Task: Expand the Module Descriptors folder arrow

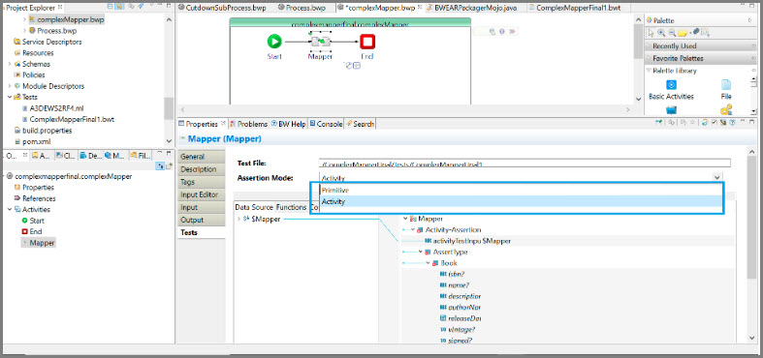Action: (x=10, y=86)
